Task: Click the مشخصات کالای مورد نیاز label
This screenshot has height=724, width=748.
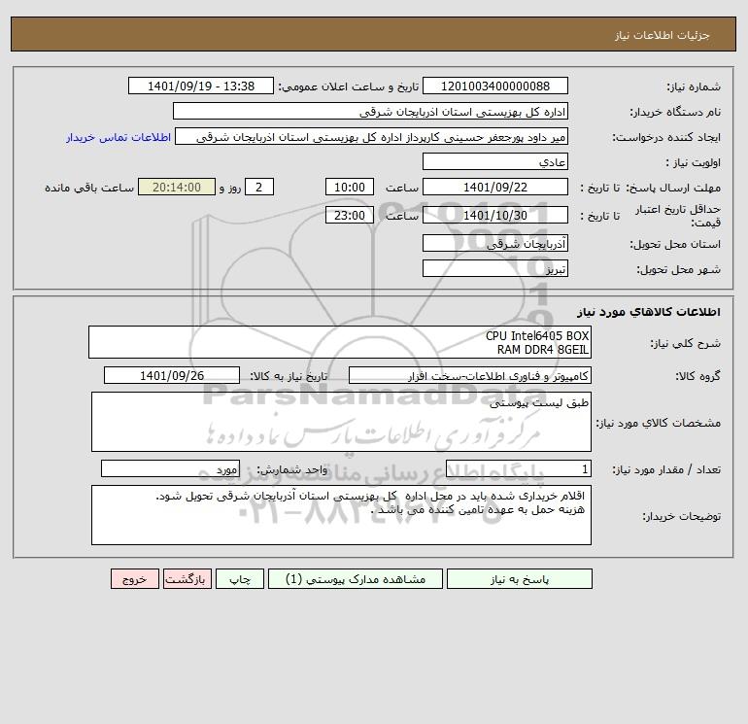Action: pos(659,423)
